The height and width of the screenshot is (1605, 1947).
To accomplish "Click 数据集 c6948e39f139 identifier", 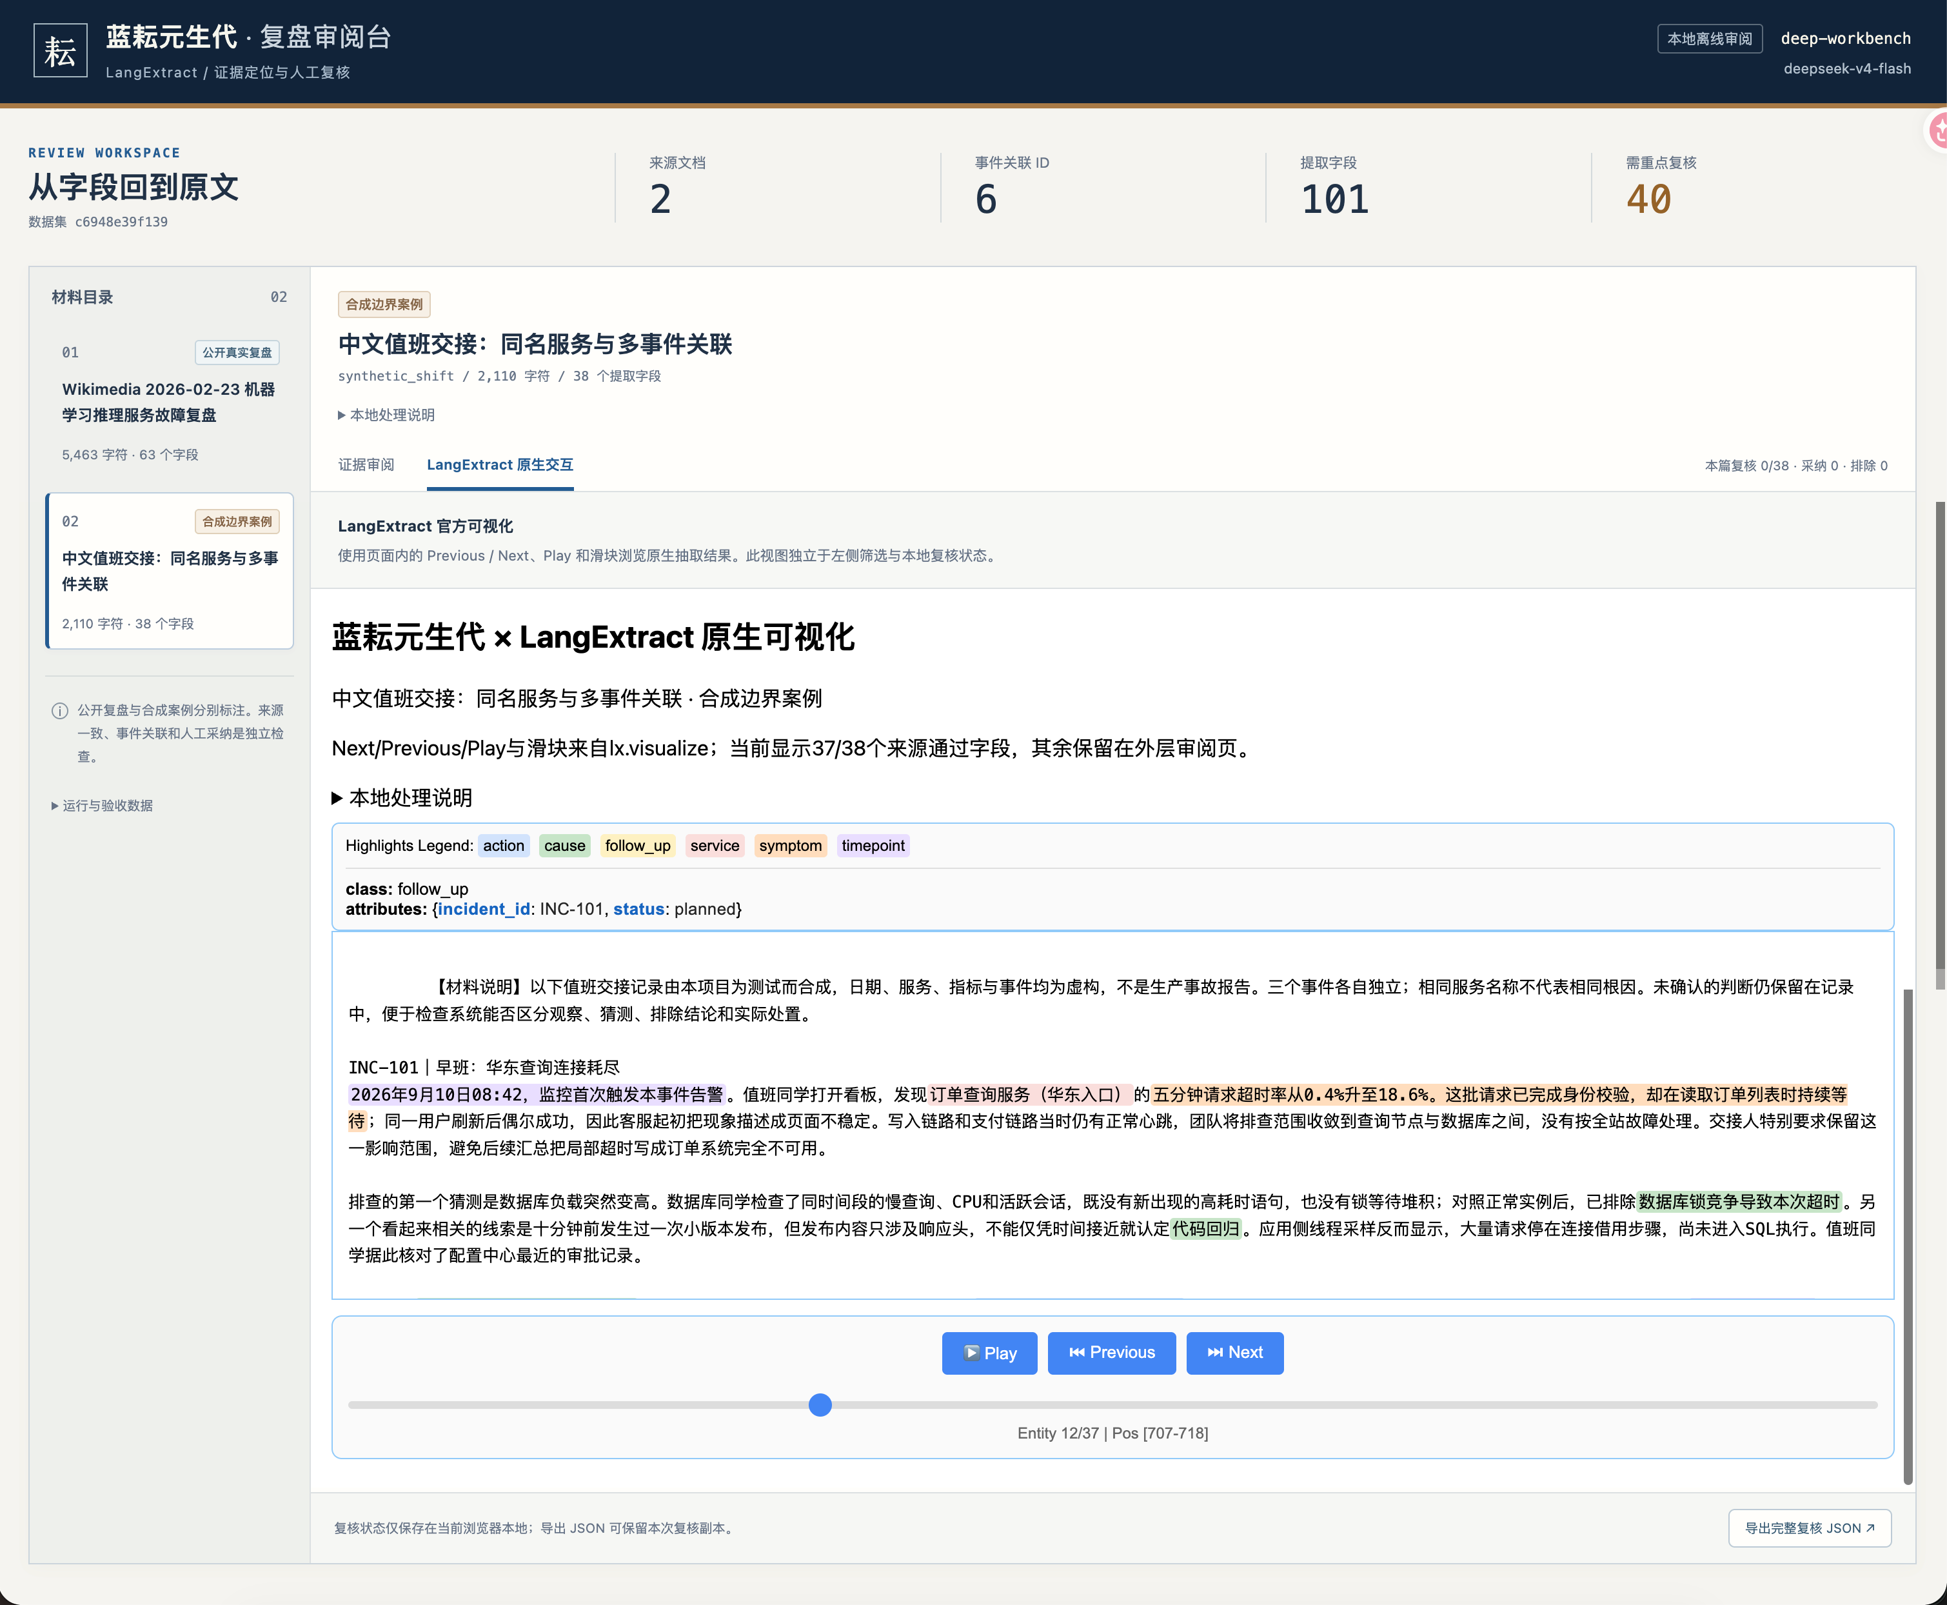I will [98, 222].
